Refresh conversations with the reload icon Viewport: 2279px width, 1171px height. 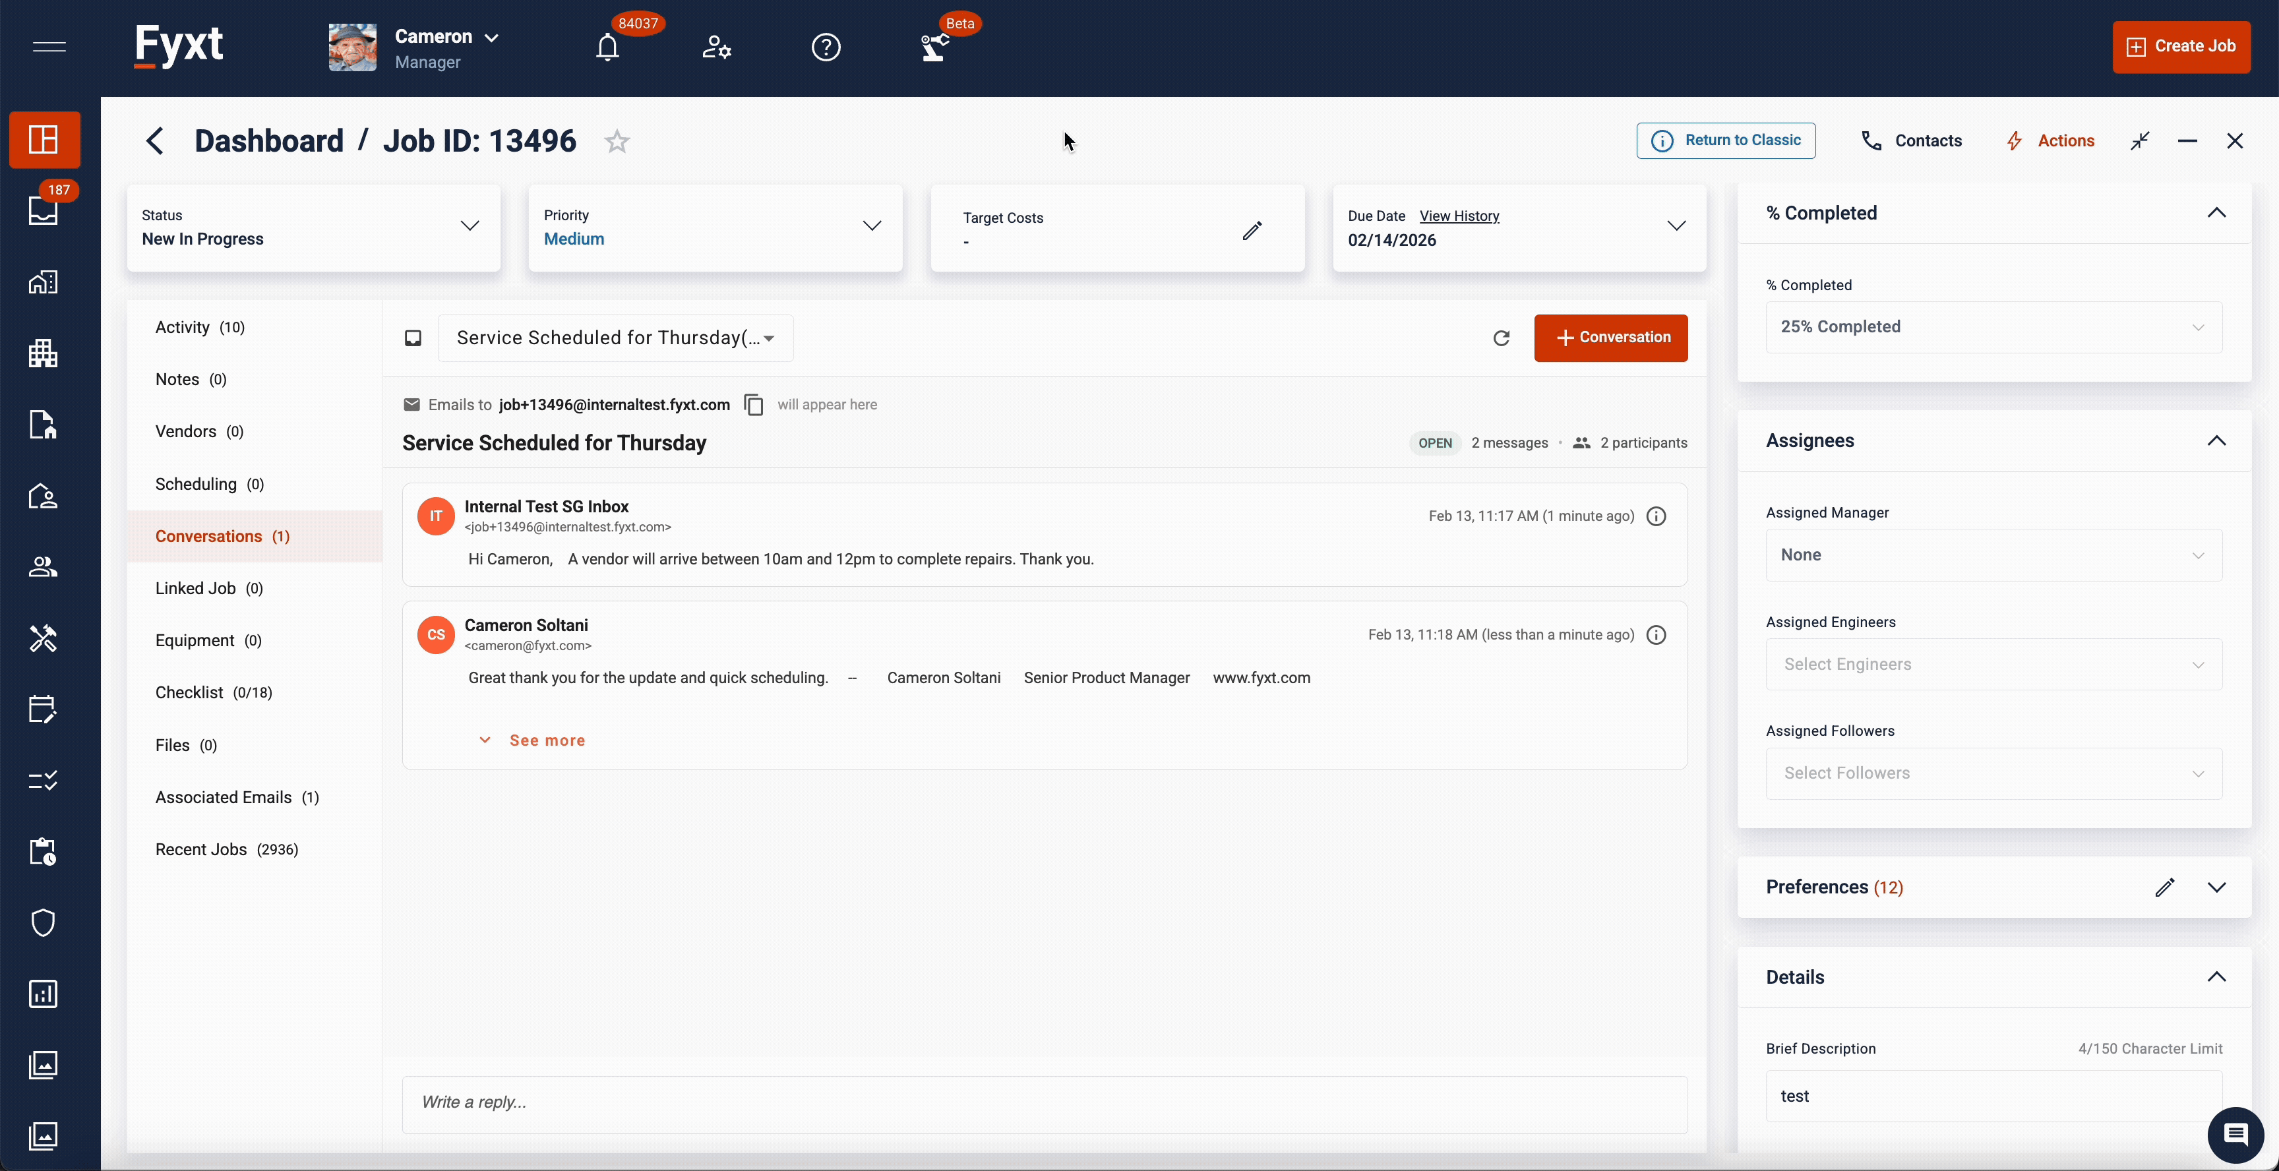1502,338
